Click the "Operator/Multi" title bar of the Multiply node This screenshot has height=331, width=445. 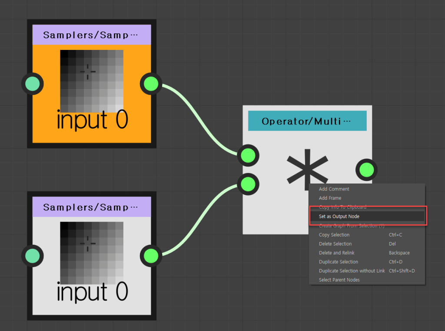click(x=307, y=121)
